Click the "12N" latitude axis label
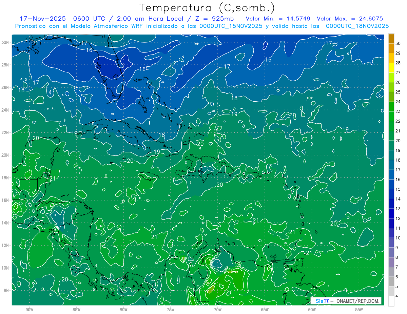This screenshot has width=407, height=314. coord(5,245)
